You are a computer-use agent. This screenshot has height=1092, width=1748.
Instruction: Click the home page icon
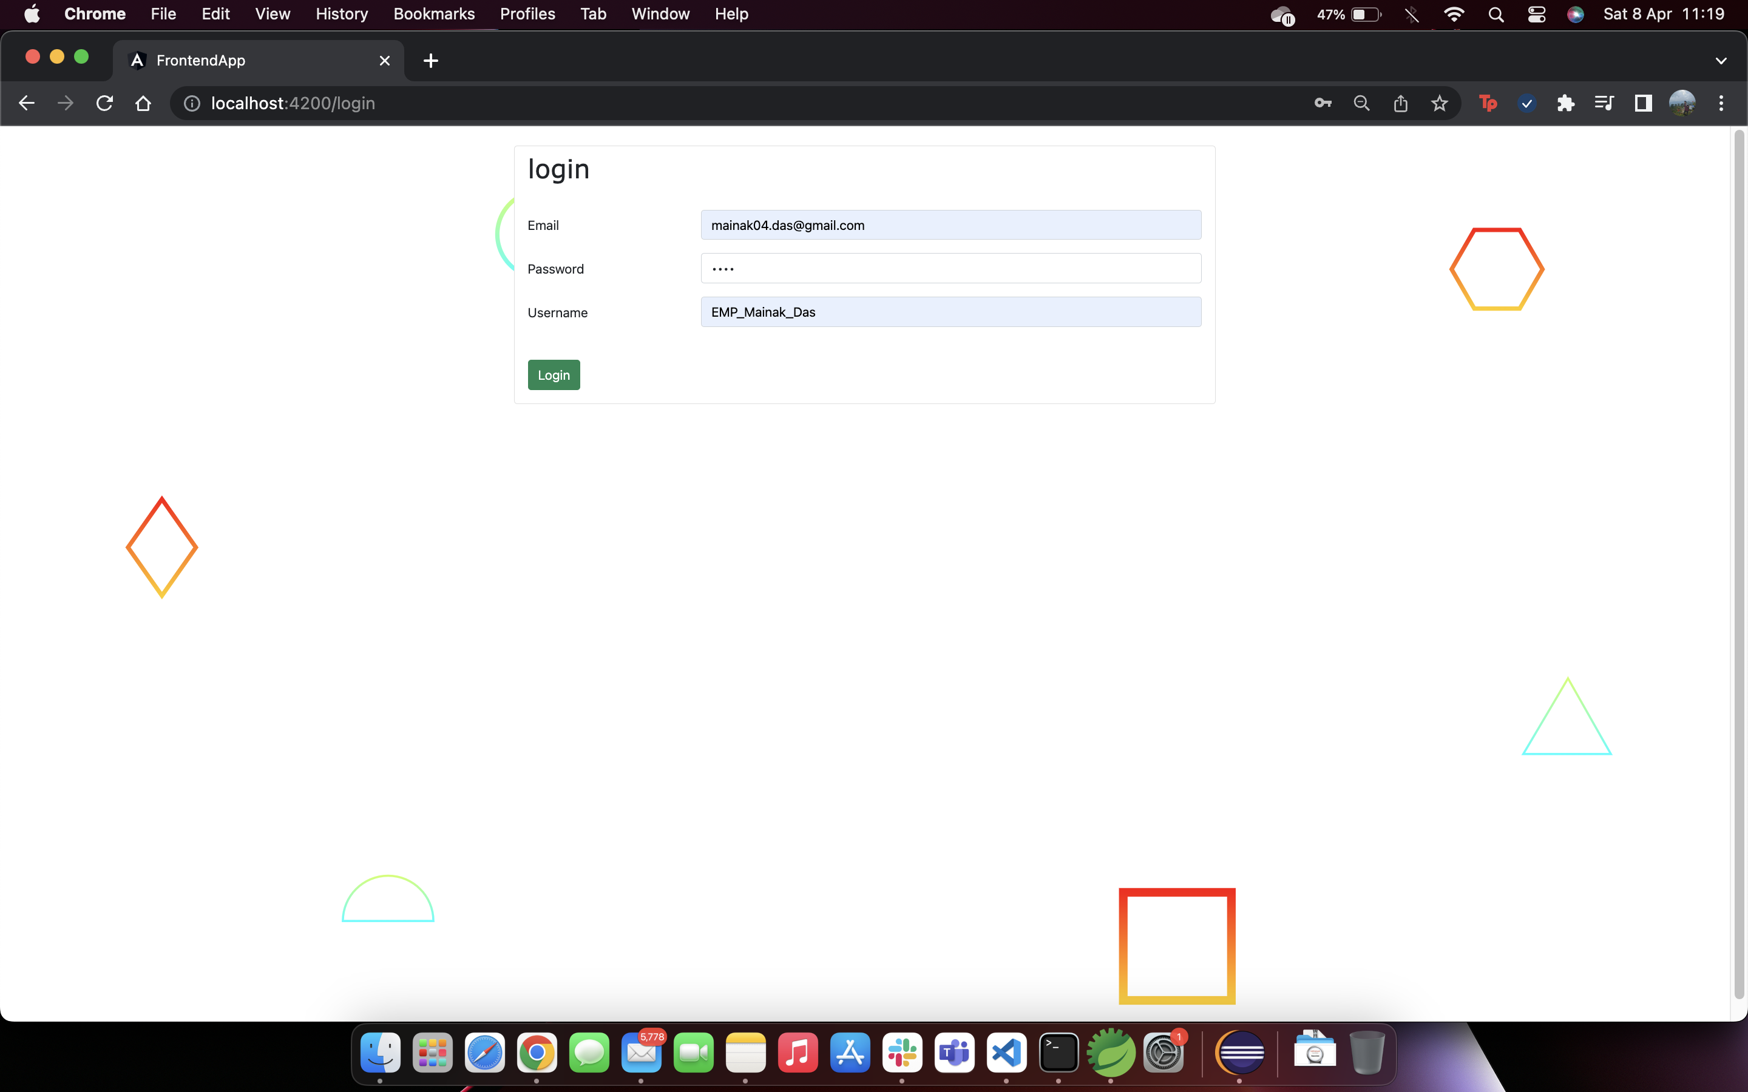coord(143,103)
